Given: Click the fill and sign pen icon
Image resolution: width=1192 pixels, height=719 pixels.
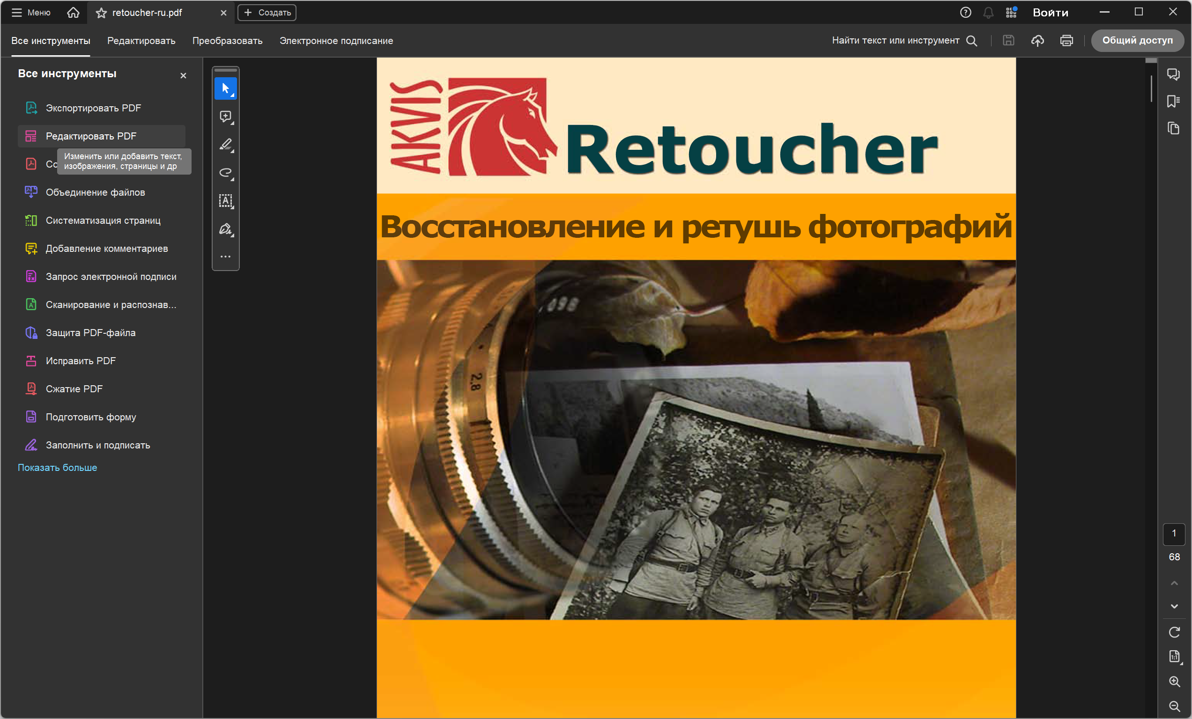Looking at the screenshot, I should pos(225,229).
